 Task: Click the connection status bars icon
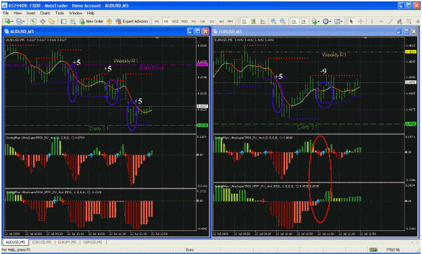pos(373,250)
